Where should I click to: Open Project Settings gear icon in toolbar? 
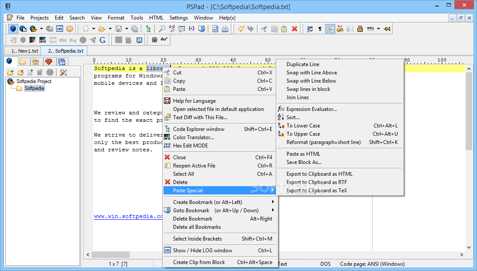coord(70,29)
